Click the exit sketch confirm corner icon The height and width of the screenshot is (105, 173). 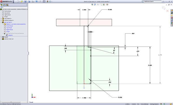[x=164, y=8]
